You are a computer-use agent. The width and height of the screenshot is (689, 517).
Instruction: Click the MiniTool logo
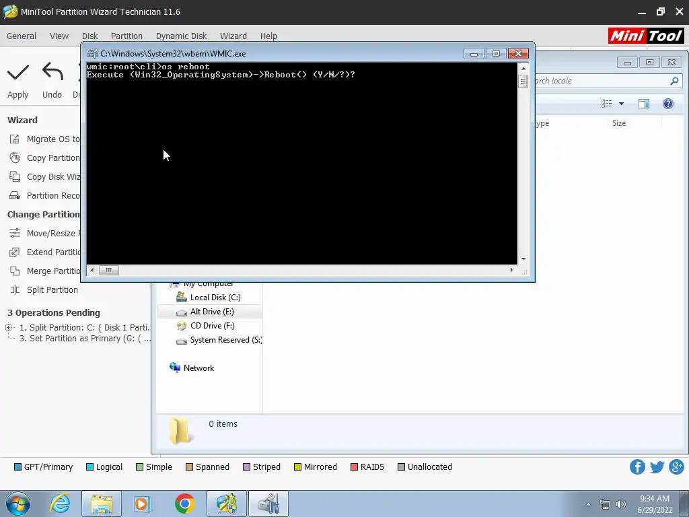tap(646, 36)
